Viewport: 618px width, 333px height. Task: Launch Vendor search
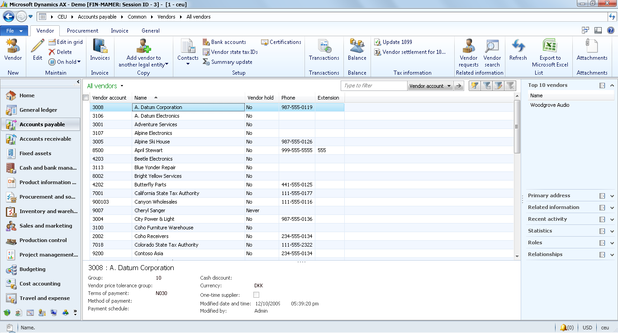(492, 53)
